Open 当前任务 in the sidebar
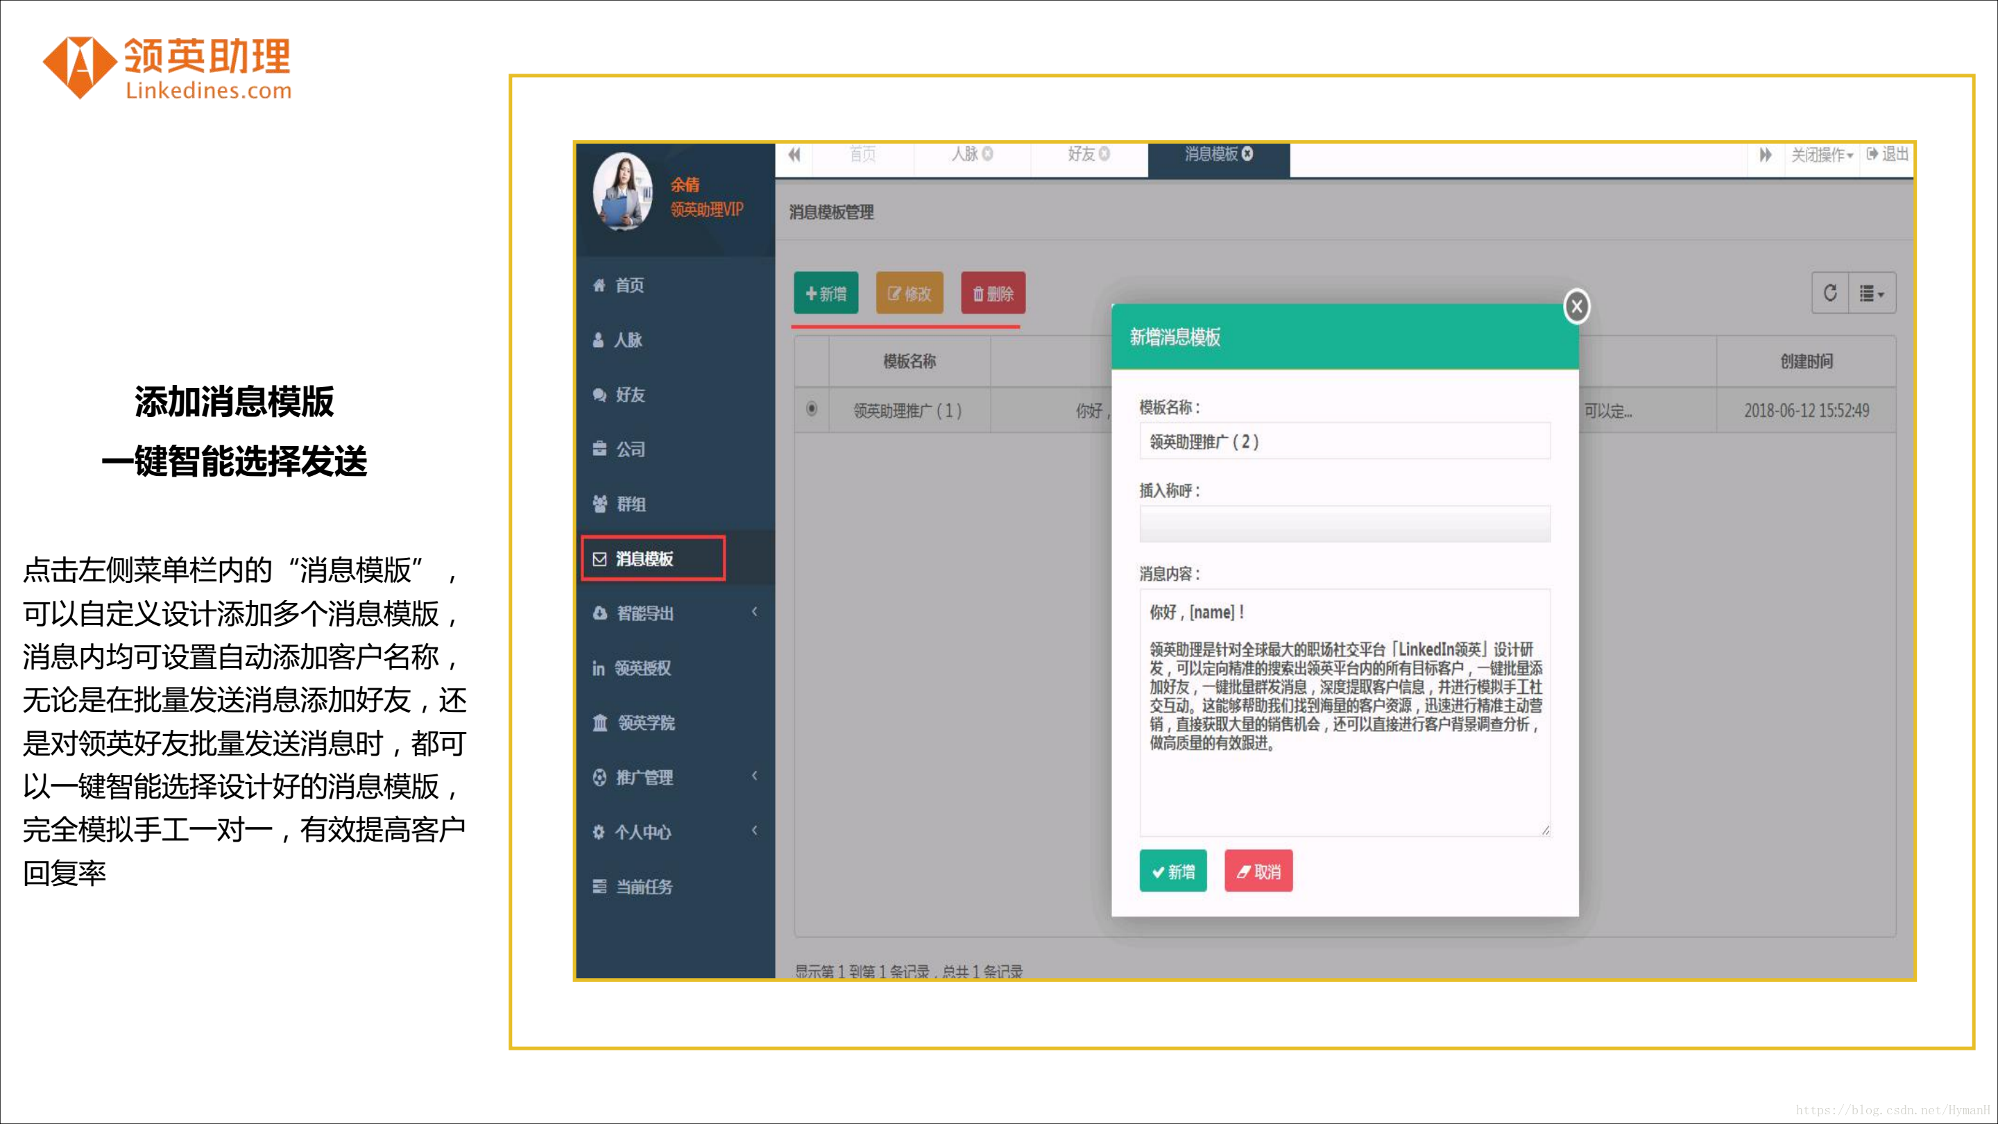This screenshot has width=1998, height=1124. click(x=675, y=887)
